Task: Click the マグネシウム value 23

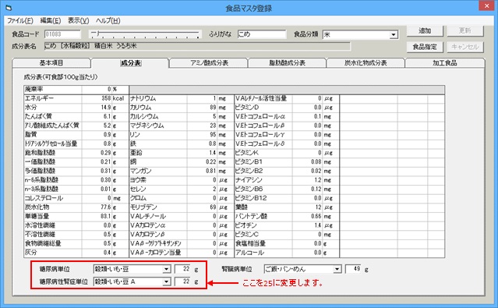Action: [202, 126]
